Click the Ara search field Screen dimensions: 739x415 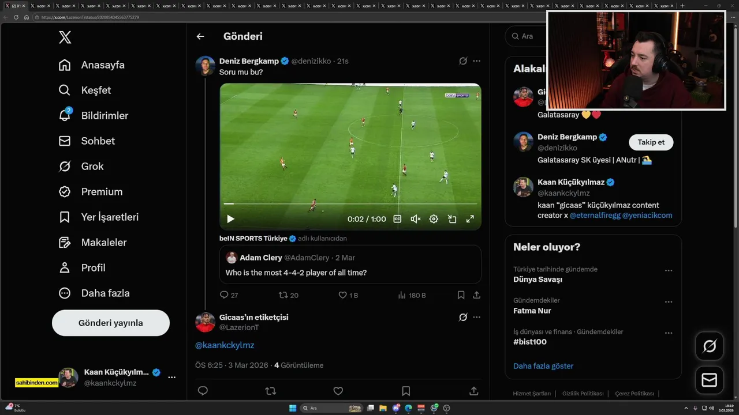pyautogui.click(x=526, y=36)
